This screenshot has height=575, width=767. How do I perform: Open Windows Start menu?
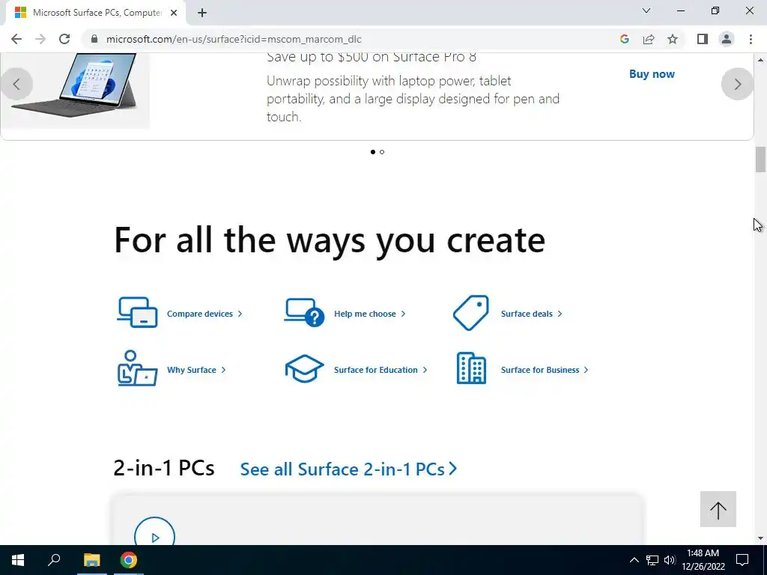pos(18,560)
